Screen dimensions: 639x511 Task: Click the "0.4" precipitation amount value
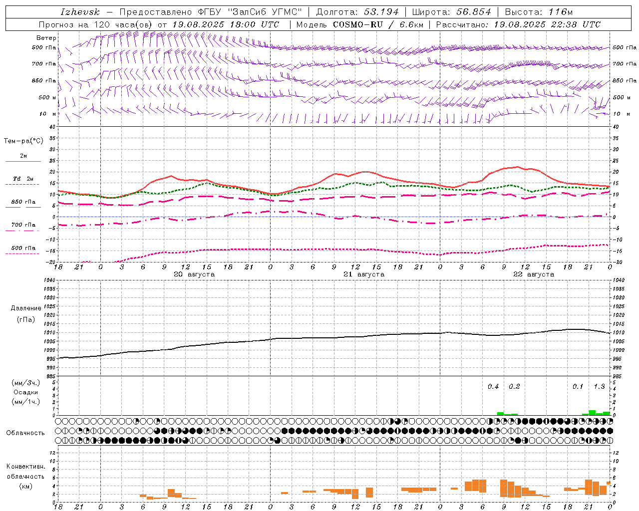pos(493,387)
